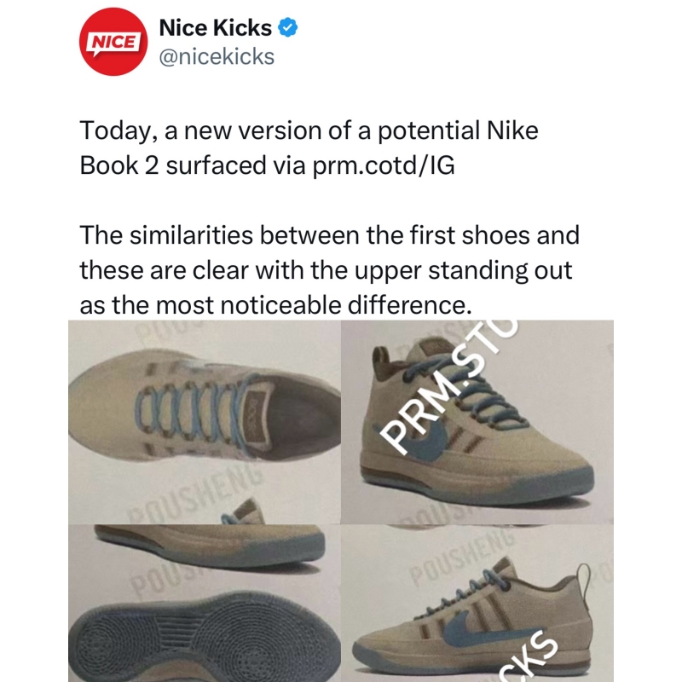Open the red Nice Kicks profile avatar
Image resolution: width=682 pixels, height=682 pixels.
(113, 42)
